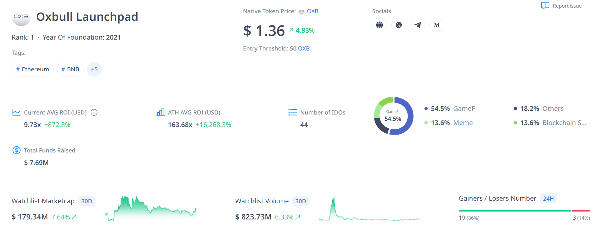Click the Gainers / Losers Number label

(x=497, y=198)
